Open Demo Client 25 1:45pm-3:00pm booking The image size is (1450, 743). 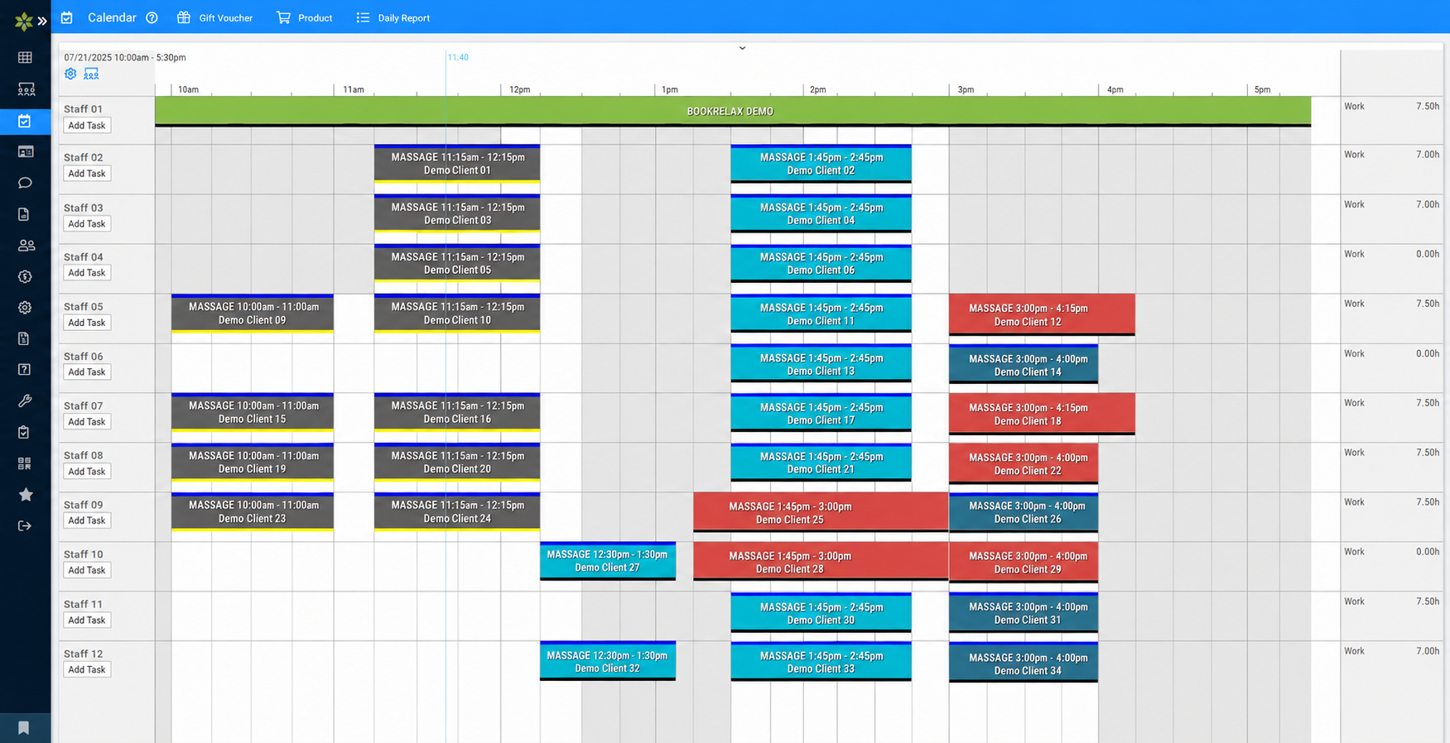coord(821,513)
